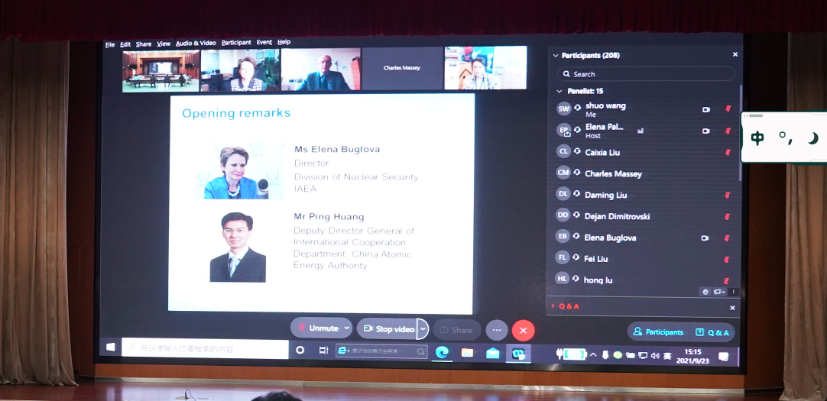827x401 pixels.
Task: Click Elena Pal...'s camera icon
Action: (706, 131)
